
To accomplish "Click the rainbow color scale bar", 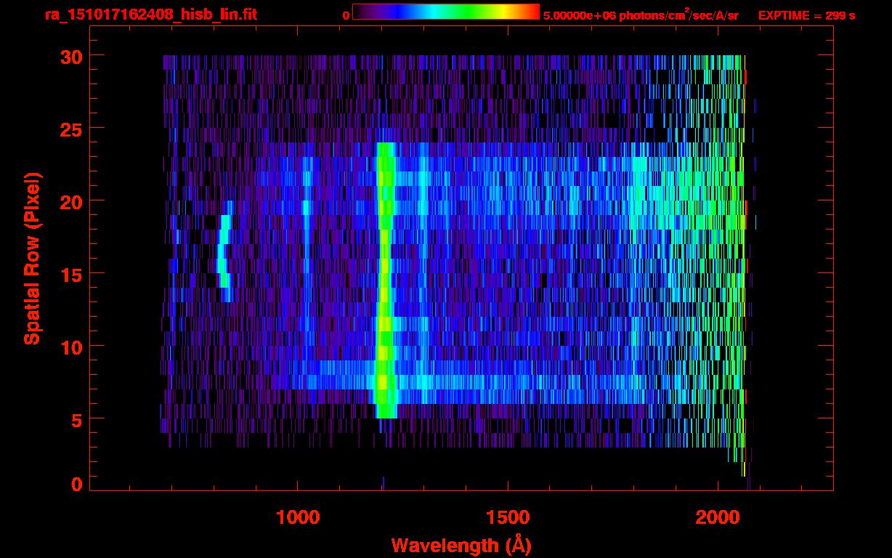I will (446, 12).
